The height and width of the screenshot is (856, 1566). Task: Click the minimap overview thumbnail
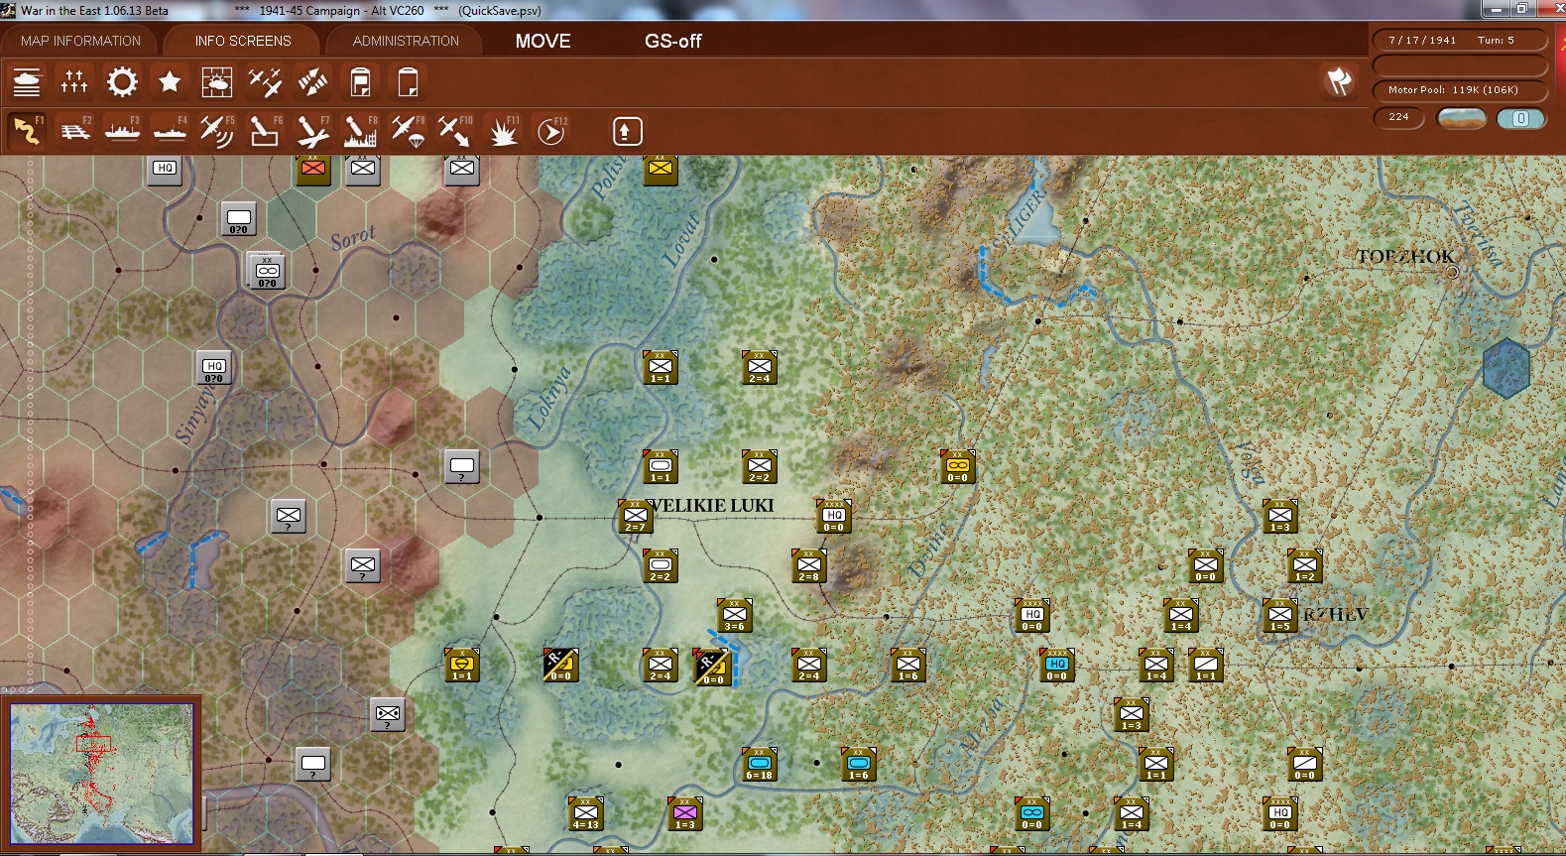click(101, 774)
